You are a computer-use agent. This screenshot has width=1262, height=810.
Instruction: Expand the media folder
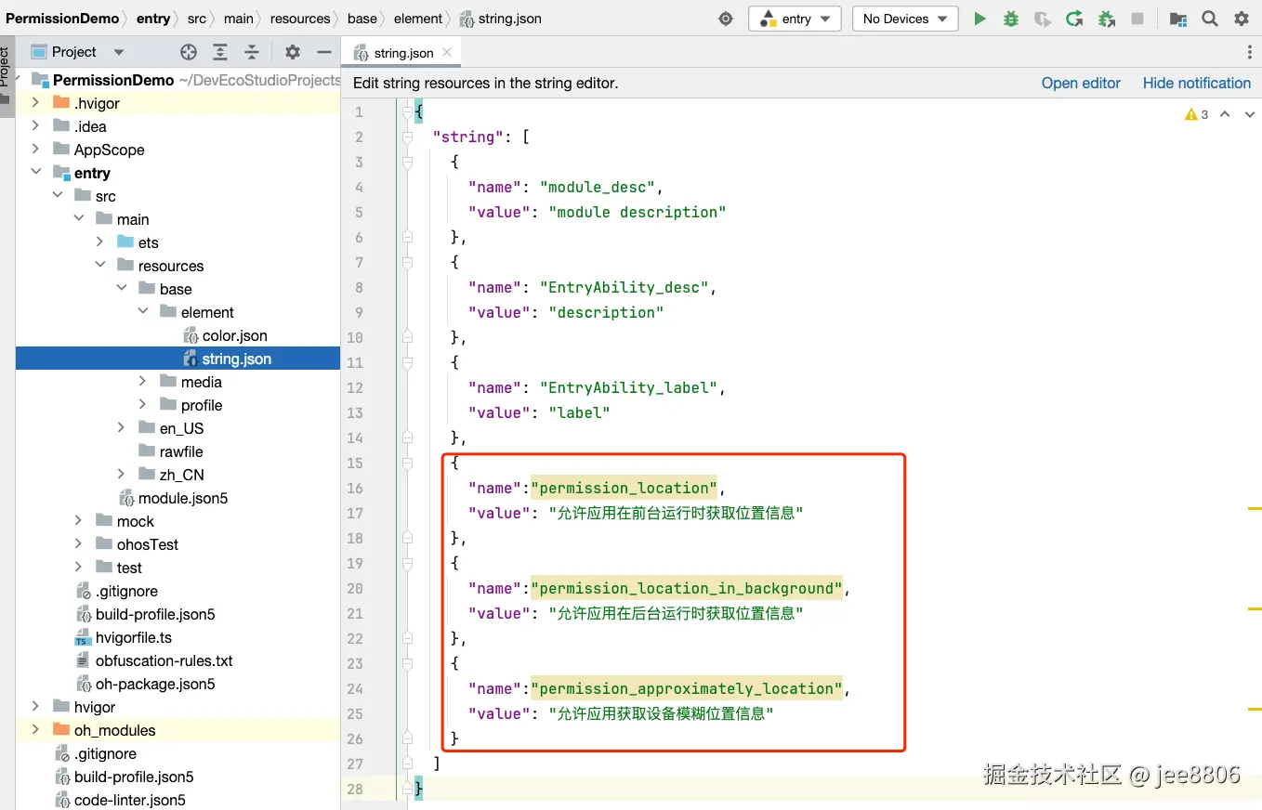(142, 382)
